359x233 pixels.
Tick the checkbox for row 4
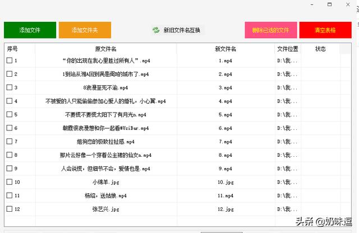coord(10,101)
